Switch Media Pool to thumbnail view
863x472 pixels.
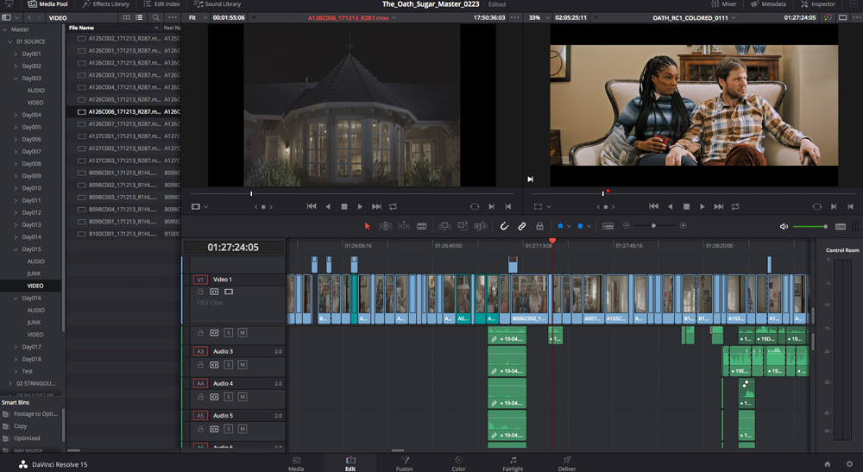126,17
